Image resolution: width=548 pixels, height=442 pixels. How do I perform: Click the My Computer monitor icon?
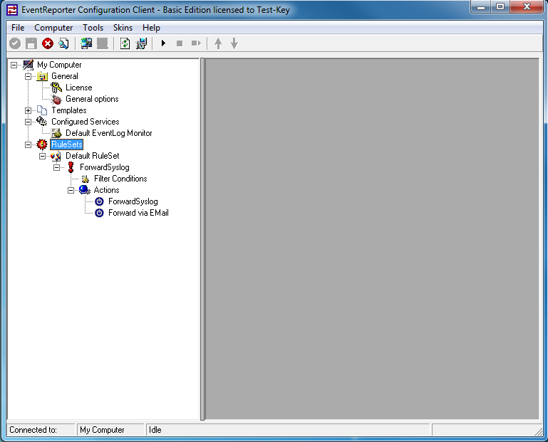point(28,65)
